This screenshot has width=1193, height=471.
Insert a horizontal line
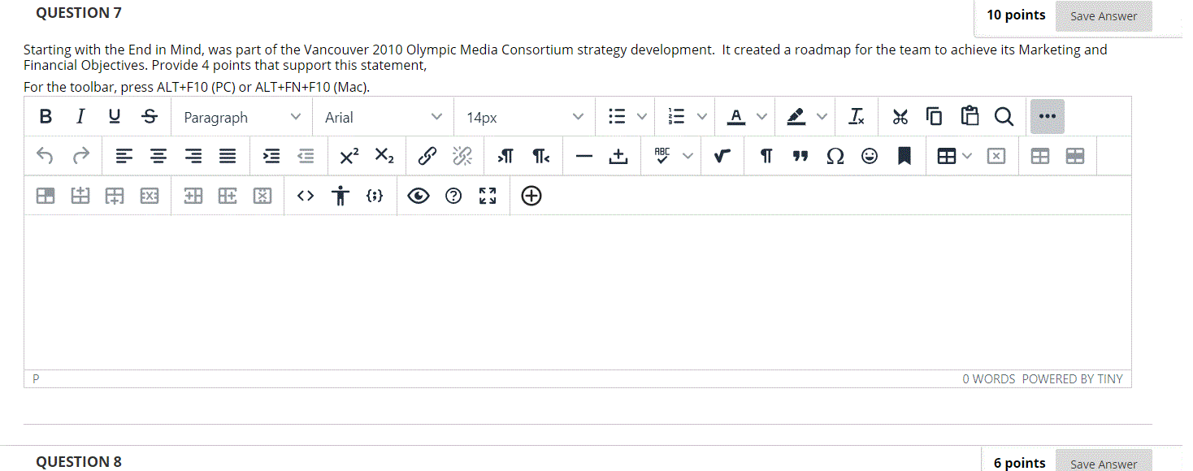(583, 156)
